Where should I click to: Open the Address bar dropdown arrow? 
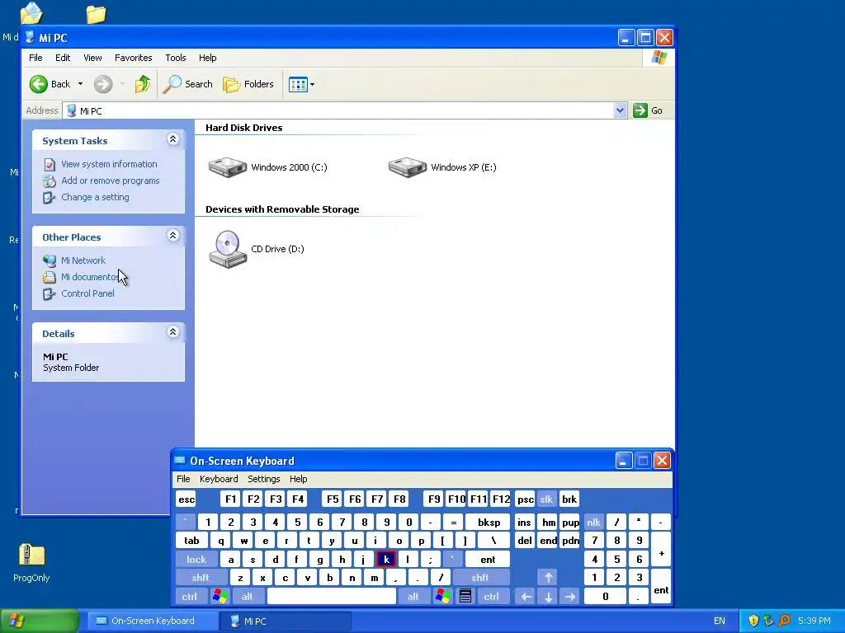coord(620,110)
